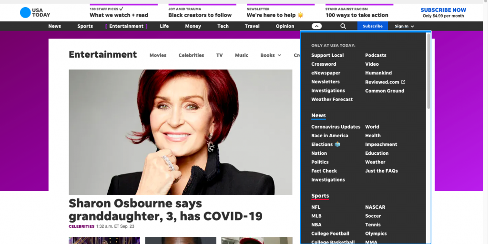This screenshot has width=488, height=244.
Task: Select NASCAR under the Sports menu
Action: coord(375,207)
